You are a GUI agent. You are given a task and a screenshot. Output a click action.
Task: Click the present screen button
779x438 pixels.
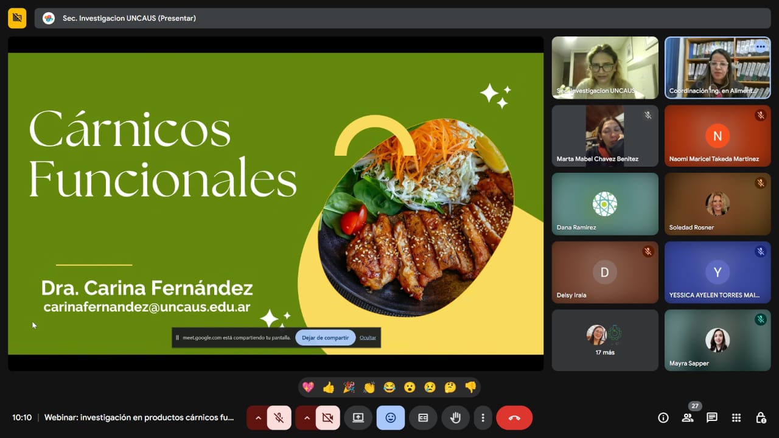(358, 418)
